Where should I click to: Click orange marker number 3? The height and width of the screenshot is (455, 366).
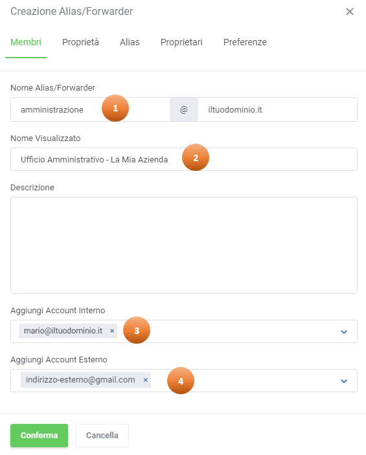(x=137, y=330)
